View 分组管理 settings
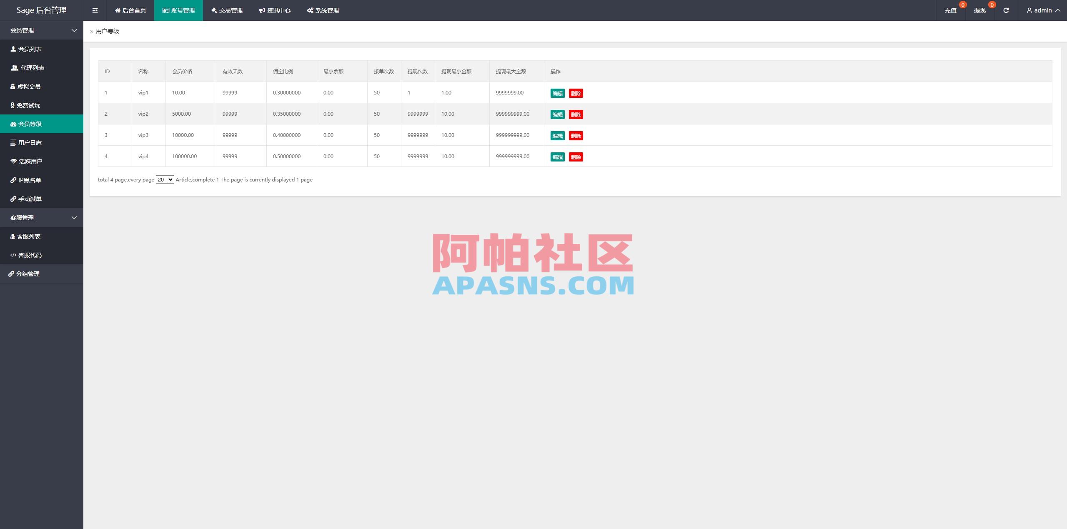Viewport: 1067px width, 529px height. 28,273
